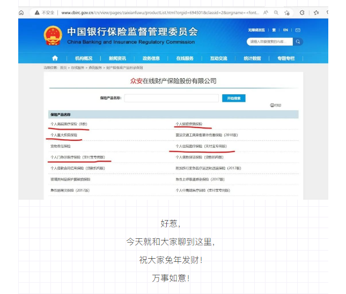Click the 保险产品名称 input box
The width and height of the screenshot is (346, 294).
click(172, 98)
